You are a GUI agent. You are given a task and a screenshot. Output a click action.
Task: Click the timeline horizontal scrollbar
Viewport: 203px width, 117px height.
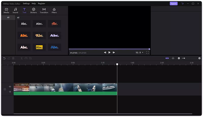(103, 114)
